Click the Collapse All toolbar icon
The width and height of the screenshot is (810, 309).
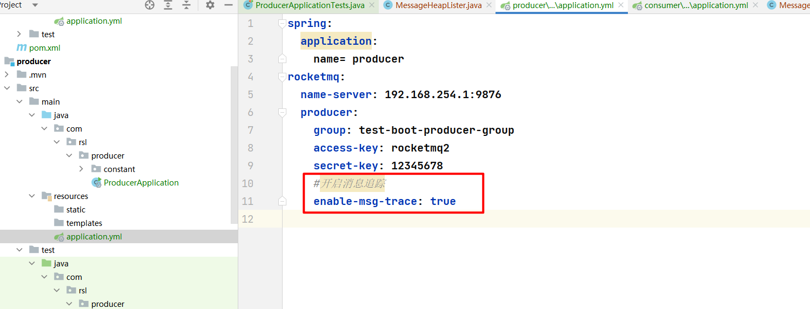(x=186, y=5)
